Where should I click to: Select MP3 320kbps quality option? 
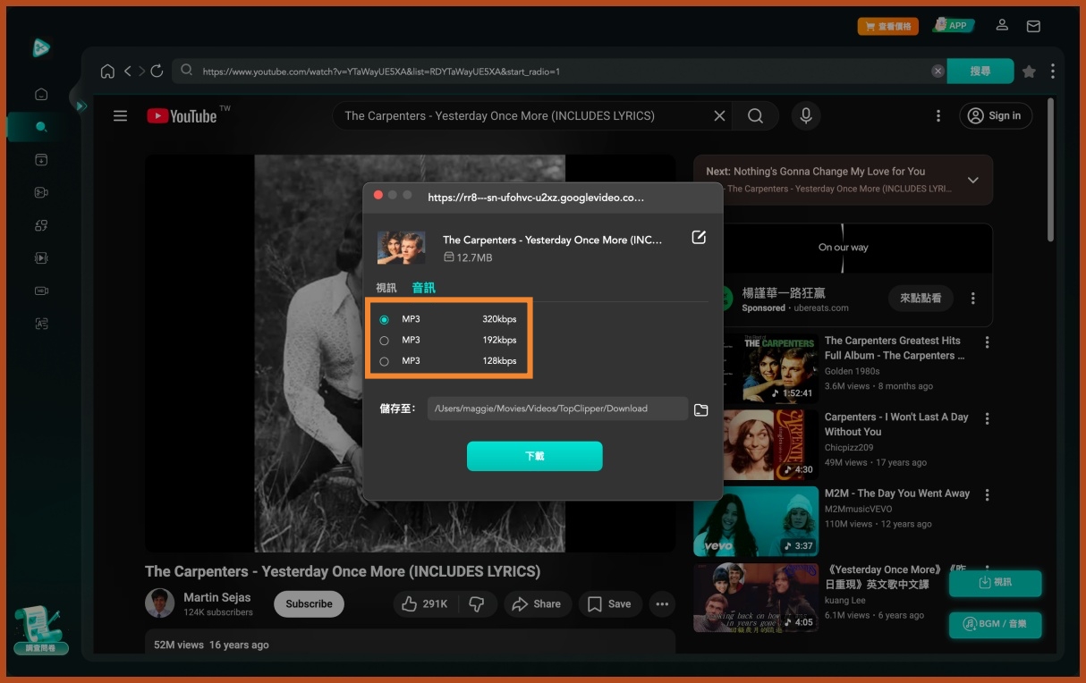pyautogui.click(x=385, y=319)
